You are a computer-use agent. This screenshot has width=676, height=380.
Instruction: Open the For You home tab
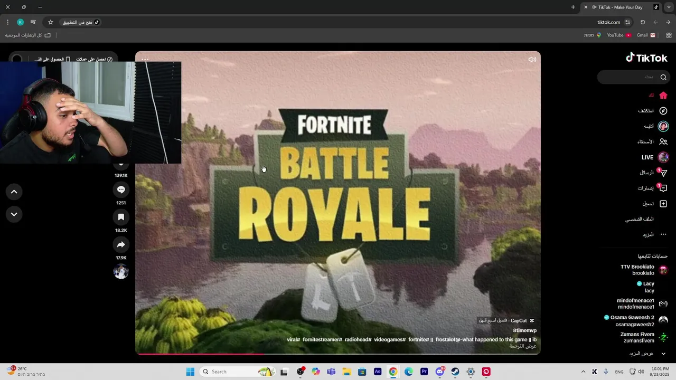point(658,96)
